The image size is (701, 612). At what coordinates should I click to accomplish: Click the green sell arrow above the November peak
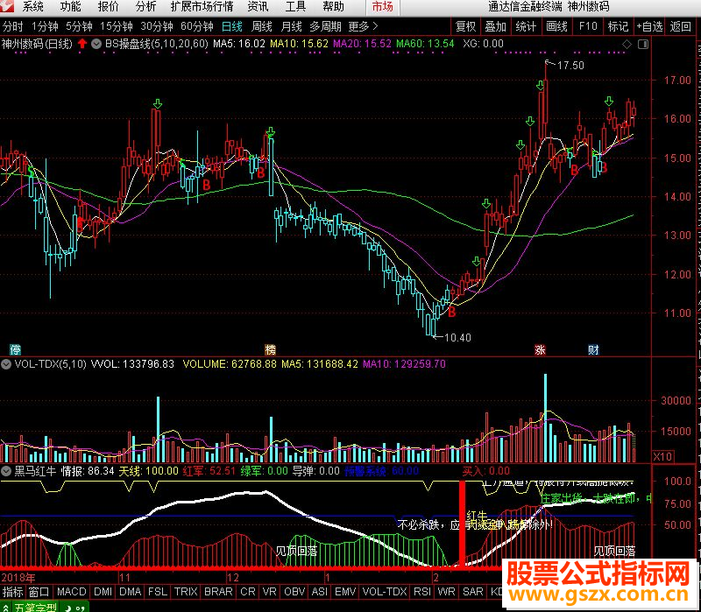pyautogui.click(x=158, y=103)
